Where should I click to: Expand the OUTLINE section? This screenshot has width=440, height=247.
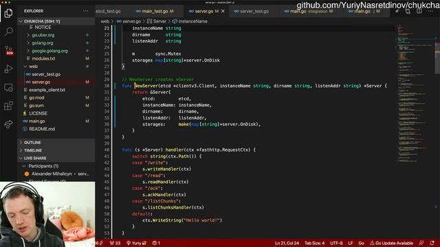coord(32,143)
